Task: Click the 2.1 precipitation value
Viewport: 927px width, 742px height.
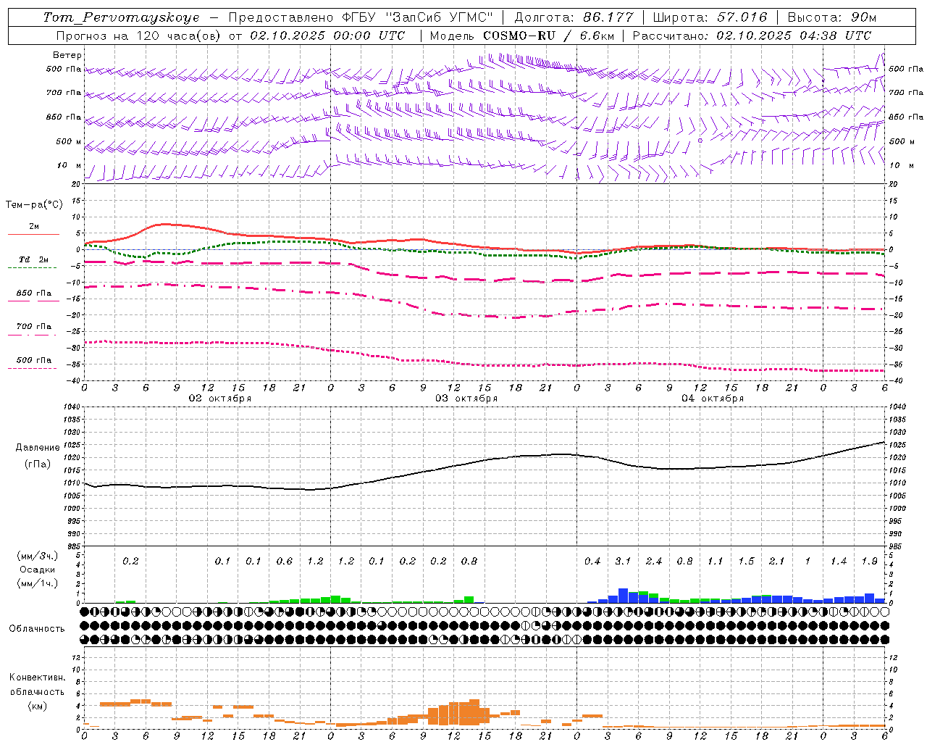Action: tap(776, 562)
